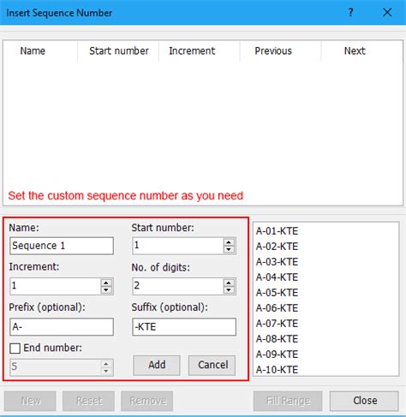The width and height of the screenshot is (406, 417).
Task: Click End number up arrow spinner
Action: coord(106,364)
